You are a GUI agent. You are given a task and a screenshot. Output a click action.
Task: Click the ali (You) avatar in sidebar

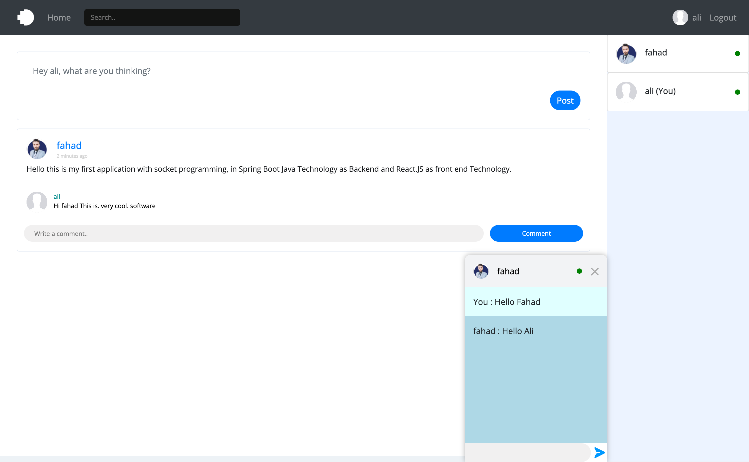point(626,92)
